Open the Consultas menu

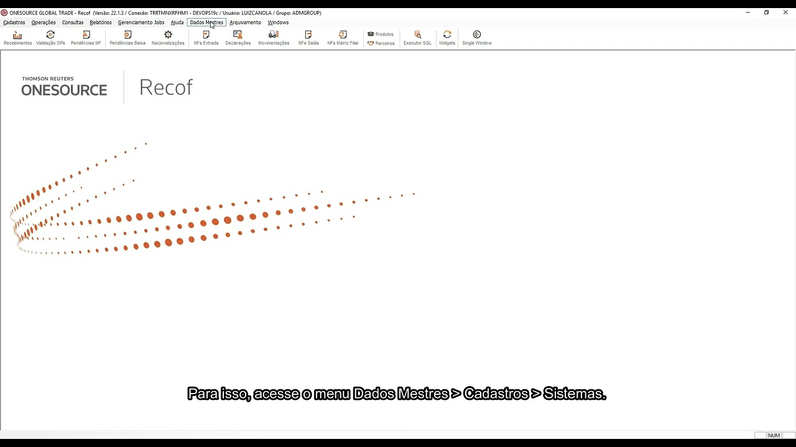coord(73,22)
